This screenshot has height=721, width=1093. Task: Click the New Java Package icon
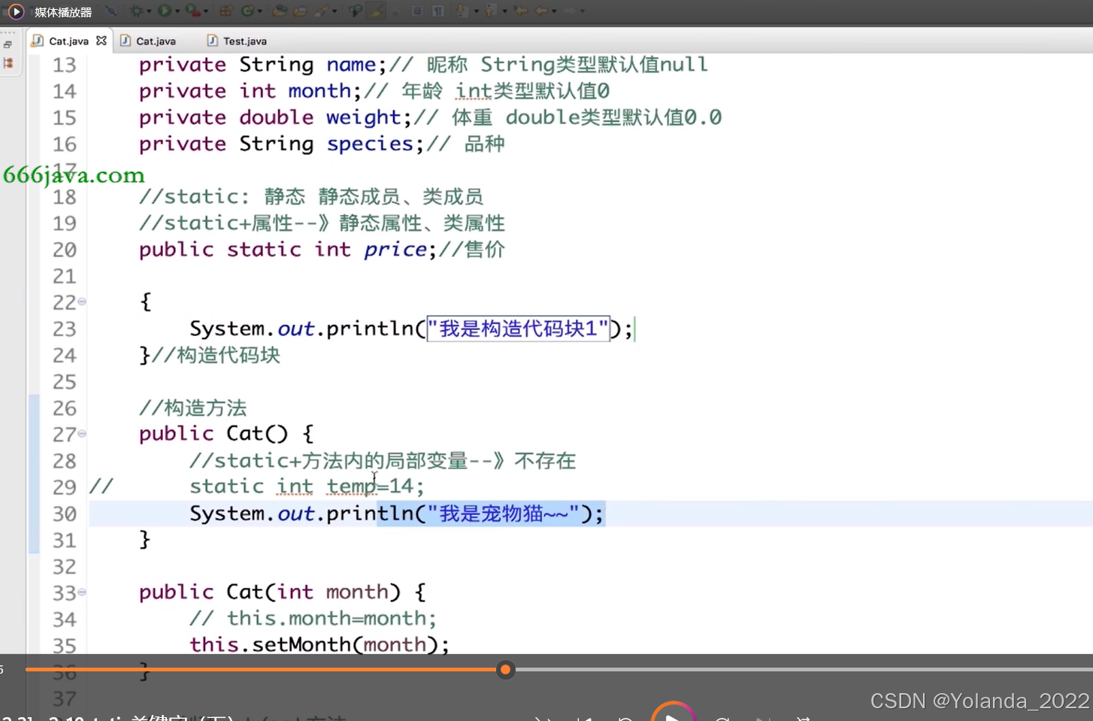(226, 11)
